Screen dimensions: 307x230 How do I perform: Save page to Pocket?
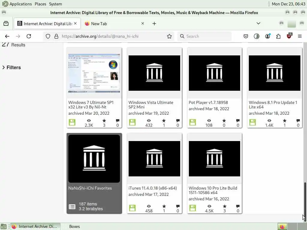[x=246, y=36]
